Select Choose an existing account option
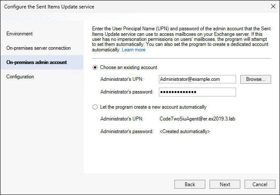Screen dimensions: 280x195 [95, 67]
